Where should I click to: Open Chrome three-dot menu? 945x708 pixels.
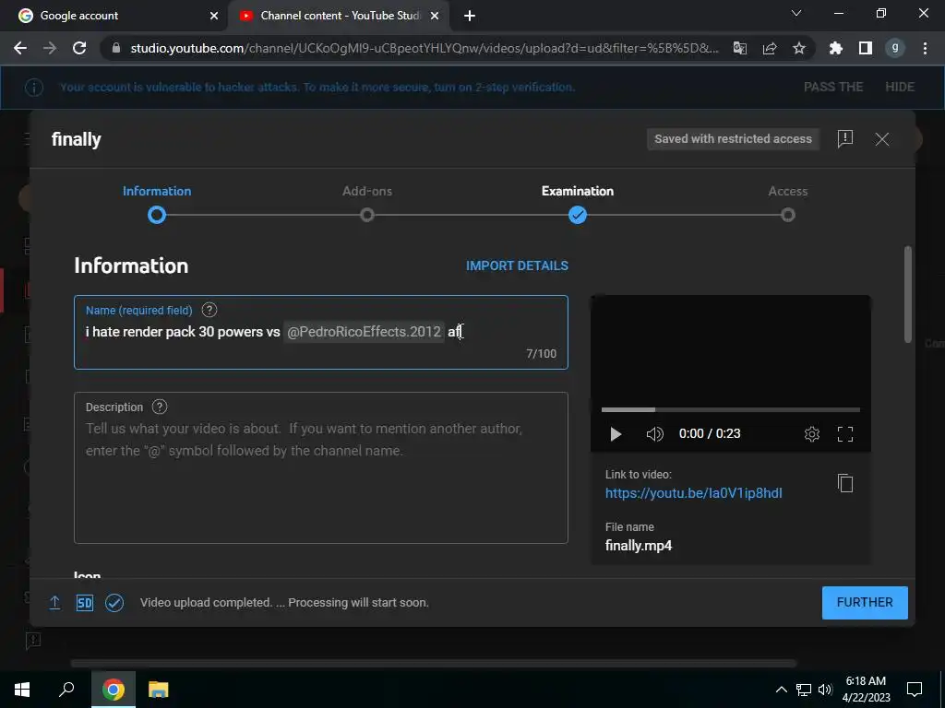pos(925,48)
